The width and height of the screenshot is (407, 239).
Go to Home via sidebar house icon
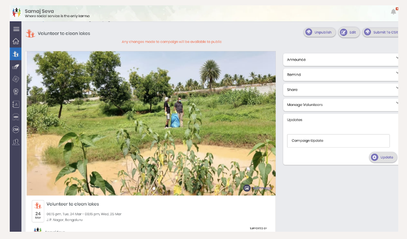16,41
